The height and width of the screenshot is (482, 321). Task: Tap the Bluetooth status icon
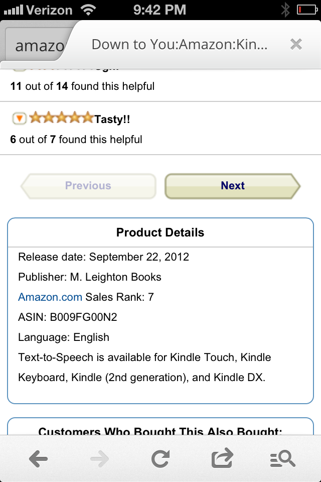click(285, 10)
